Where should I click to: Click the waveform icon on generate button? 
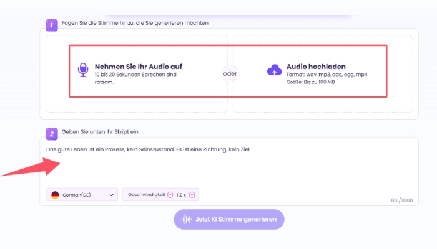pos(185,219)
